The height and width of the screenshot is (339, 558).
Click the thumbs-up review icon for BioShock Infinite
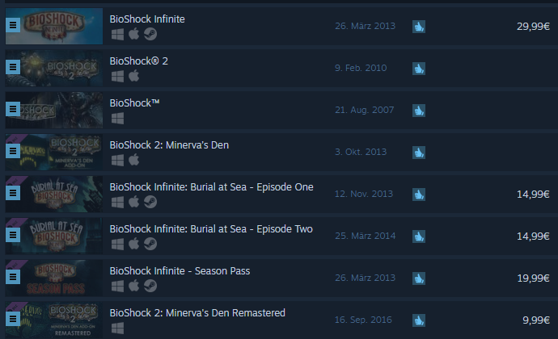coord(419,27)
